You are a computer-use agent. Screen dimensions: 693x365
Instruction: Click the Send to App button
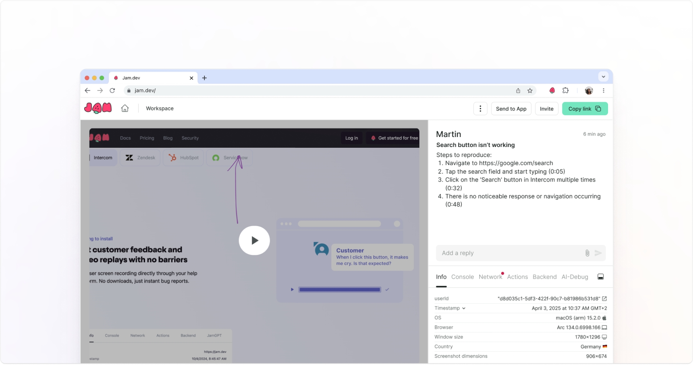pyautogui.click(x=511, y=109)
